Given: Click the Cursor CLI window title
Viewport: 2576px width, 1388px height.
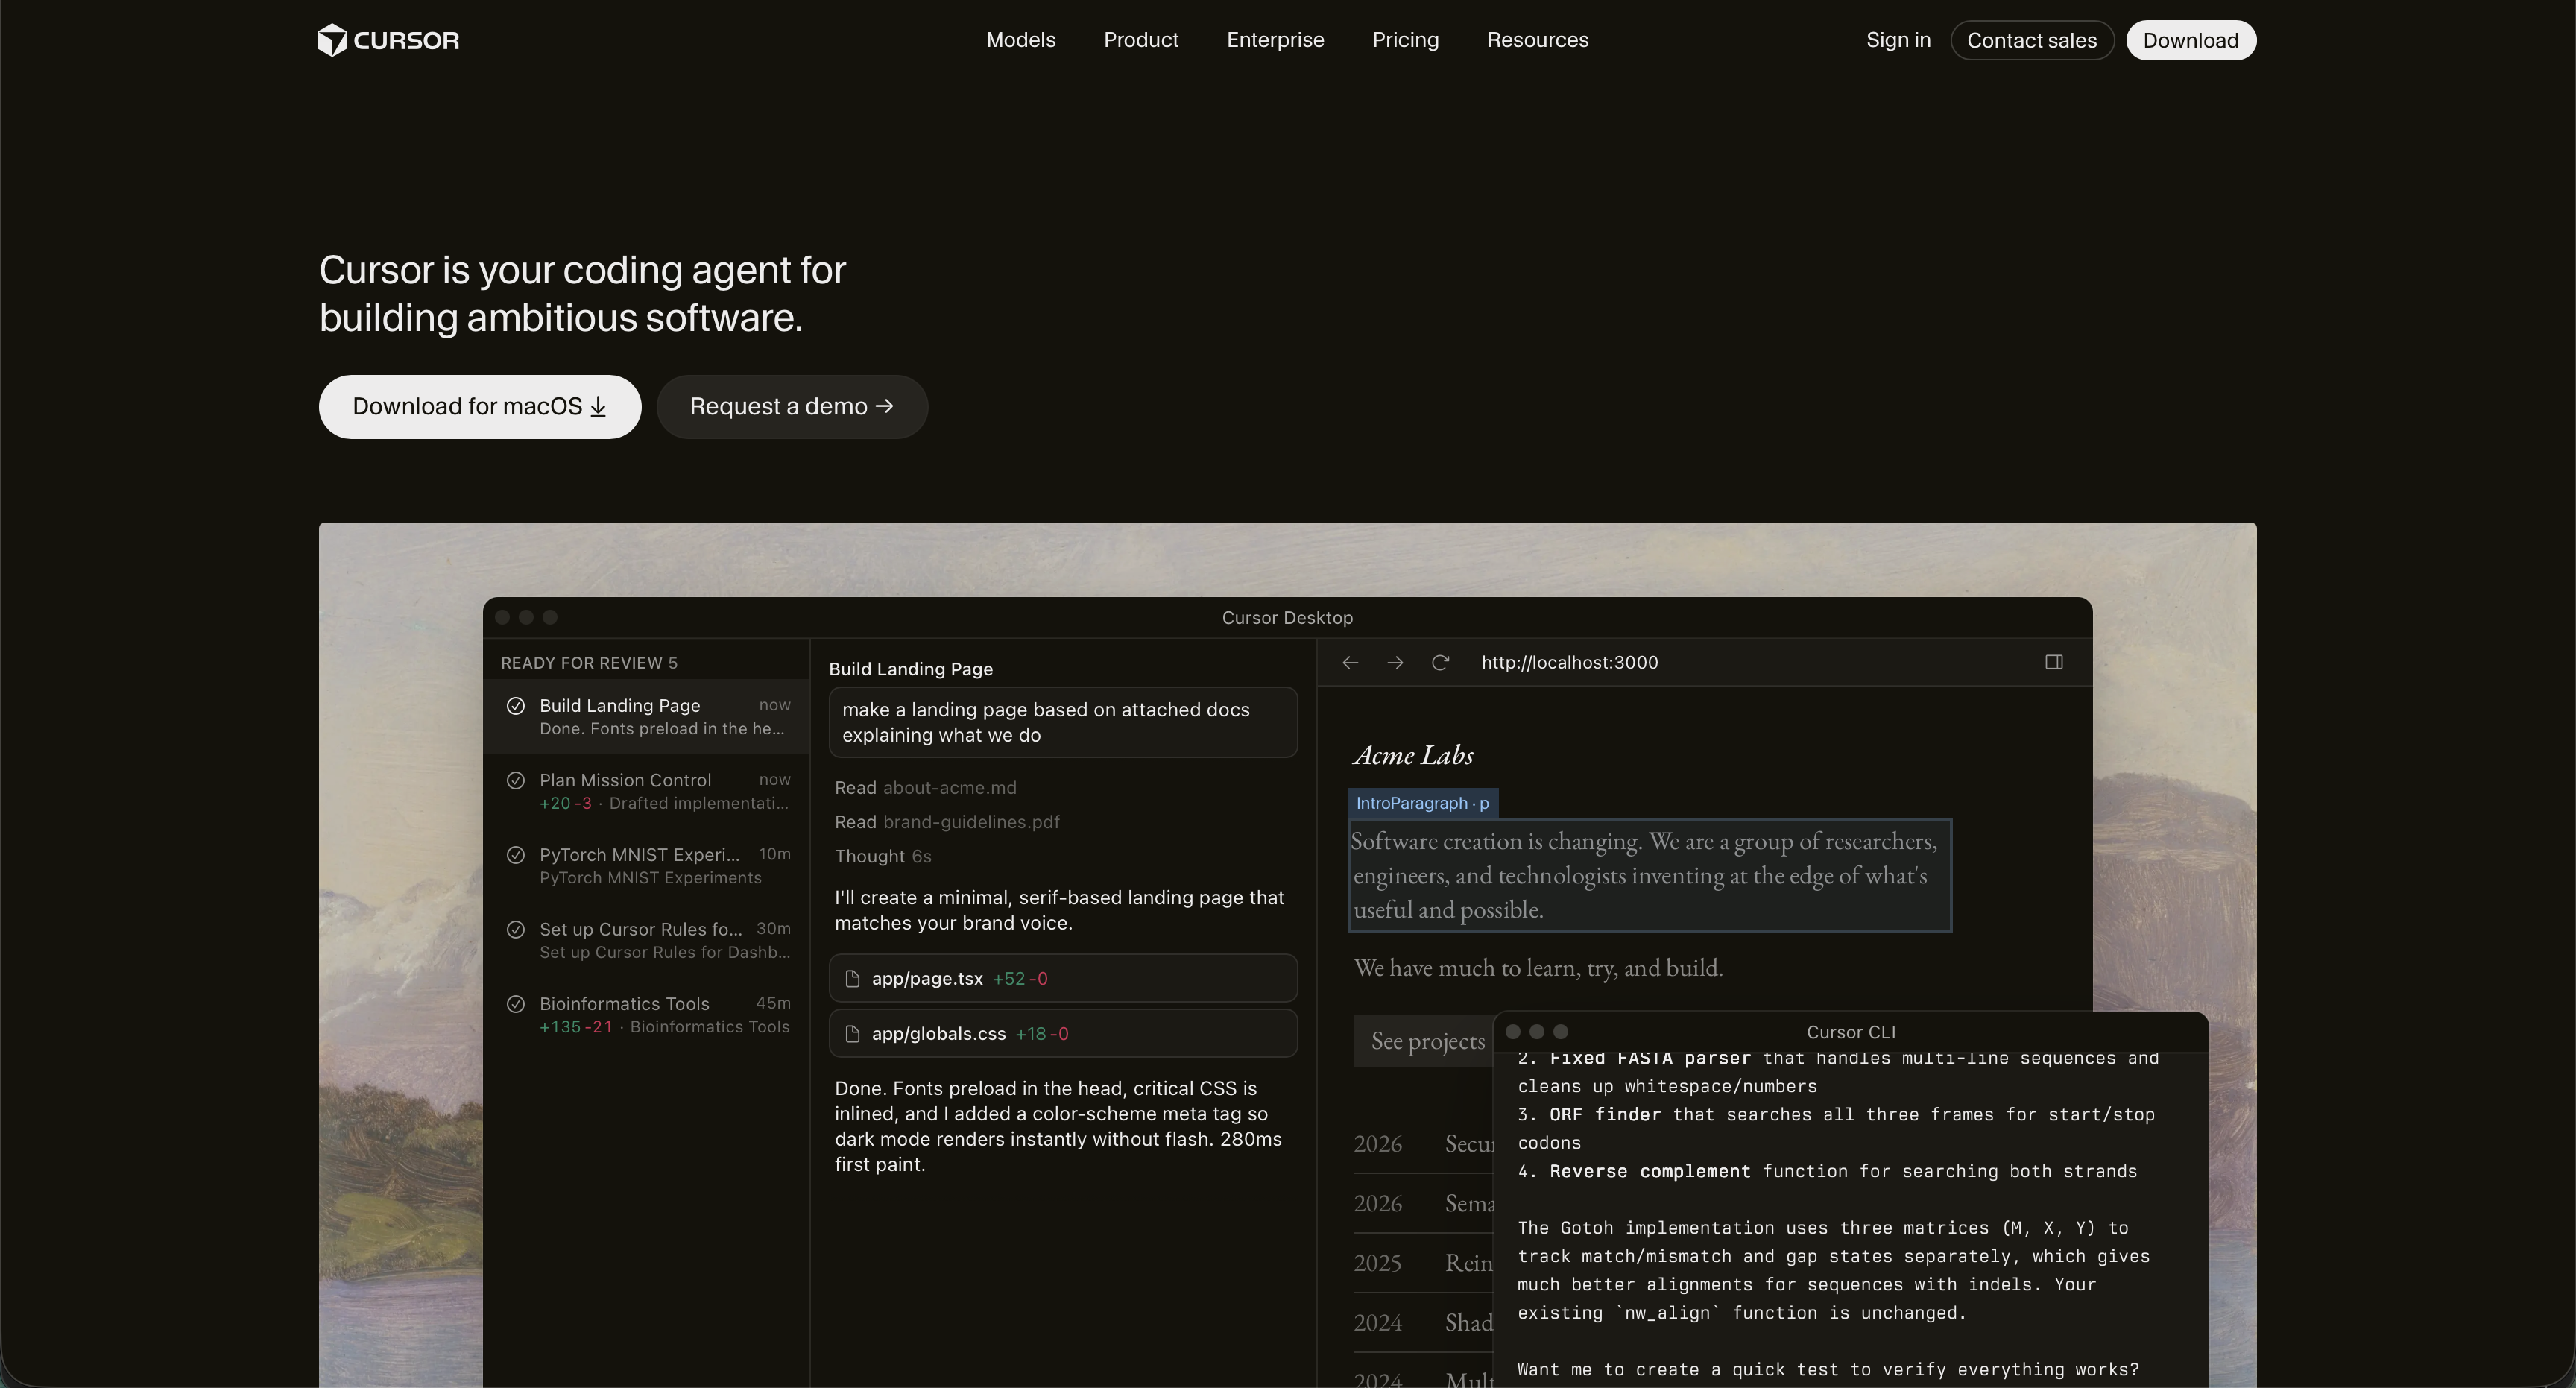Looking at the screenshot, I should coord(1850,1032).
